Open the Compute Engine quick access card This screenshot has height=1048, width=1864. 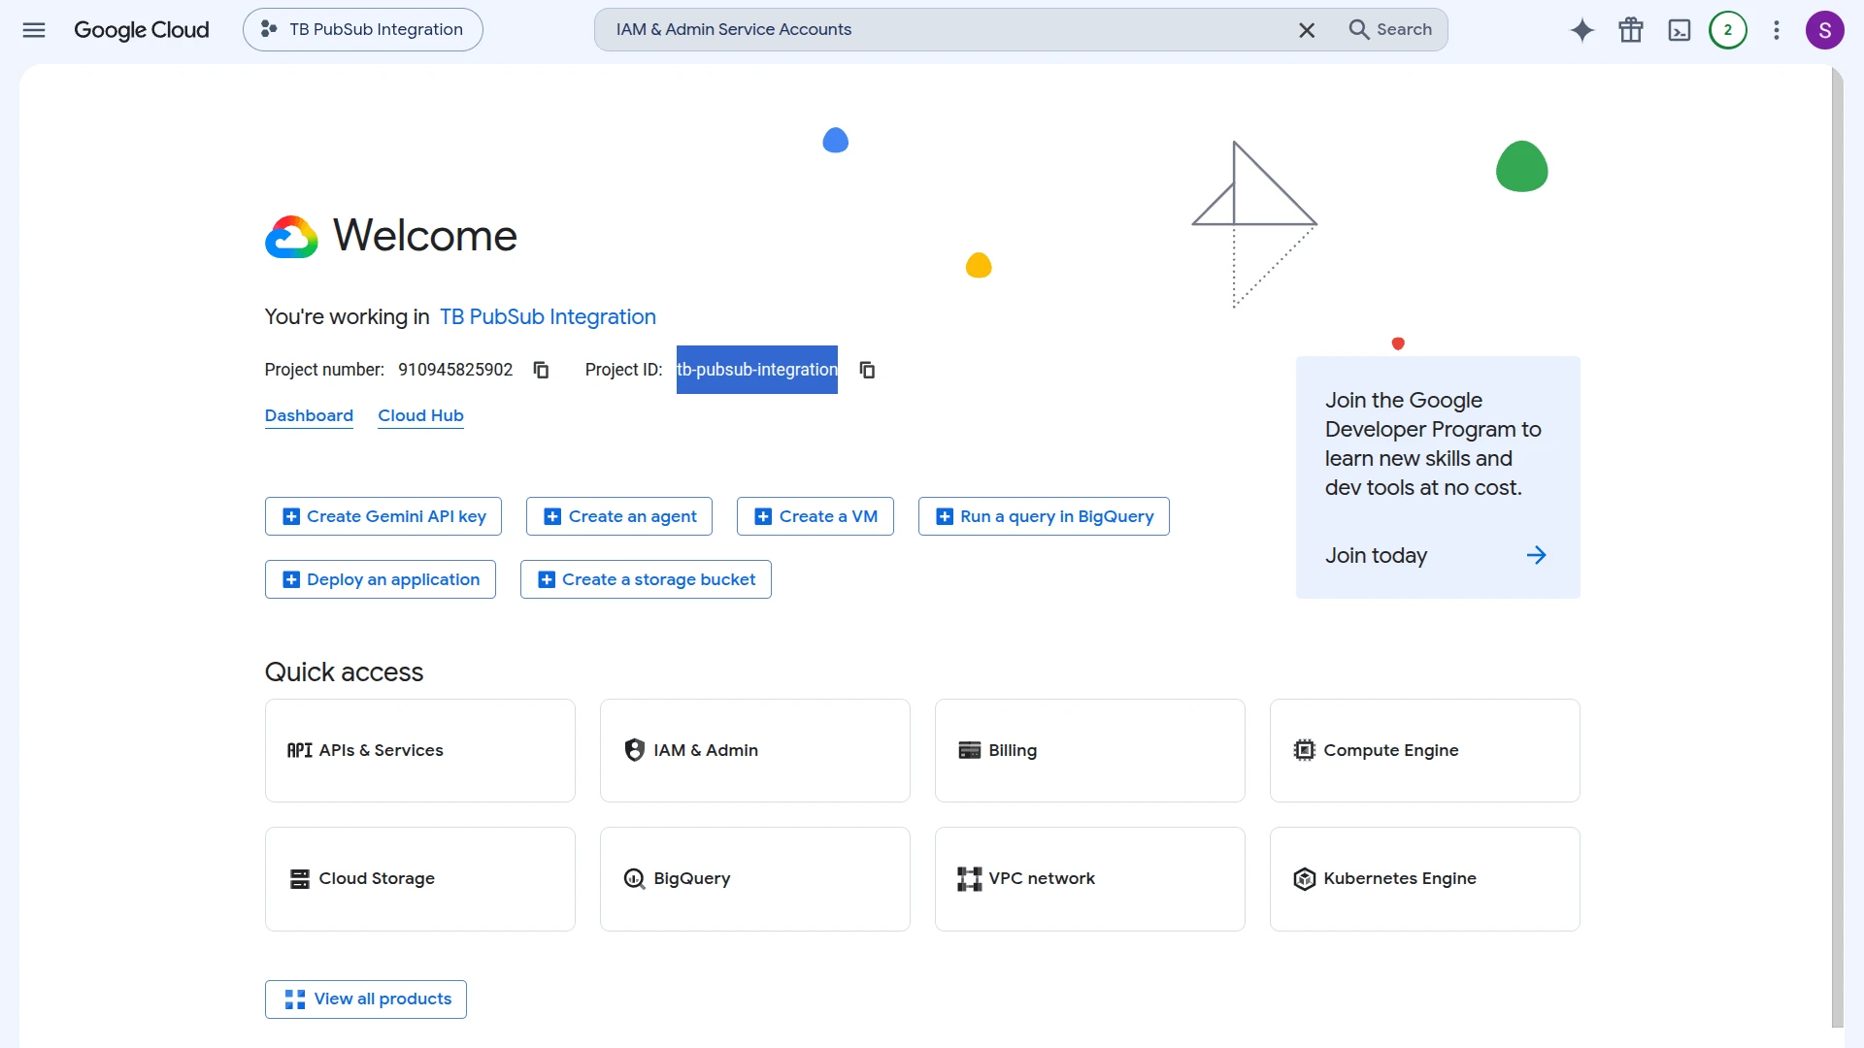point(1425,751)
